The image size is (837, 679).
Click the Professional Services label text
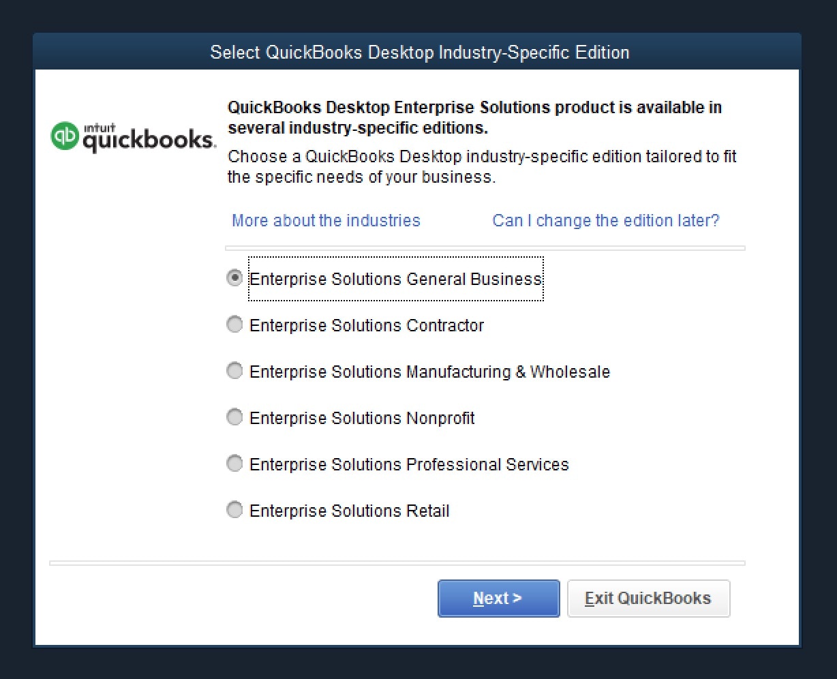(409, 465)
